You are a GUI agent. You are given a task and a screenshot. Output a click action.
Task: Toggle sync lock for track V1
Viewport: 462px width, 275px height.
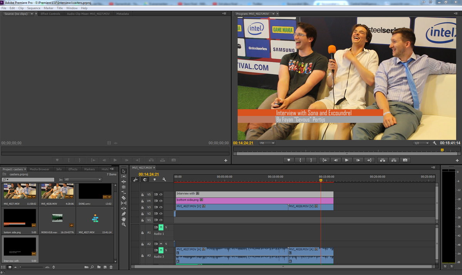tap(156, 220)
